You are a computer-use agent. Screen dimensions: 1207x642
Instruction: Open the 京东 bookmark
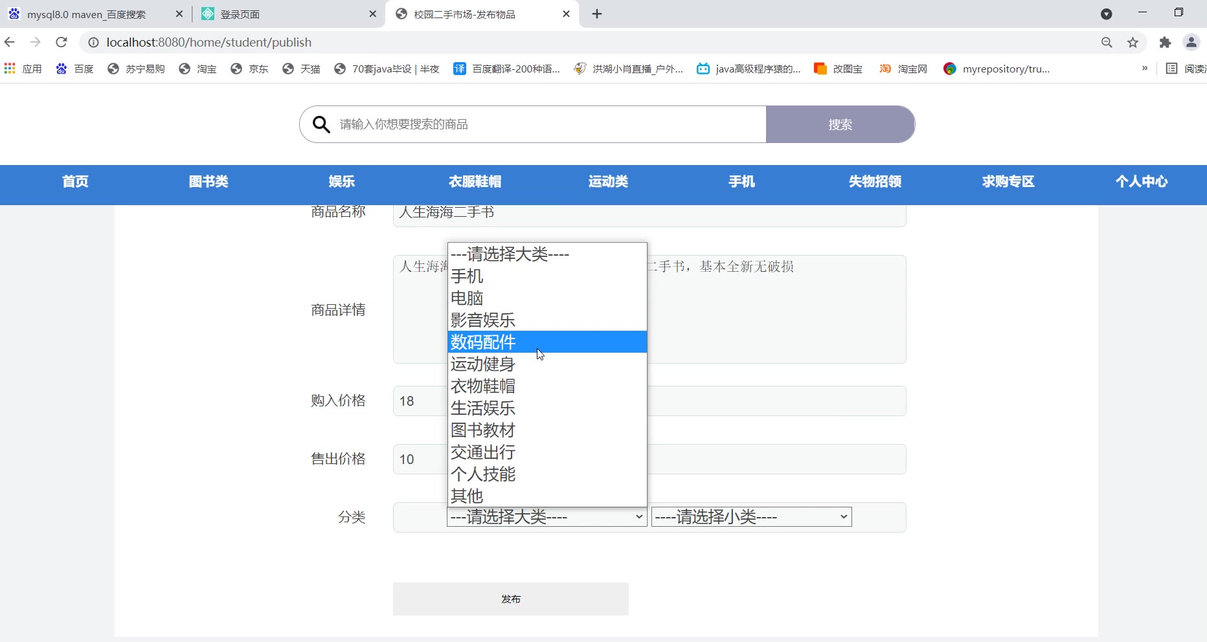(x=249, y=69)
